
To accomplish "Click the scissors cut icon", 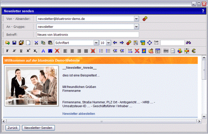I will pos(36,43).
